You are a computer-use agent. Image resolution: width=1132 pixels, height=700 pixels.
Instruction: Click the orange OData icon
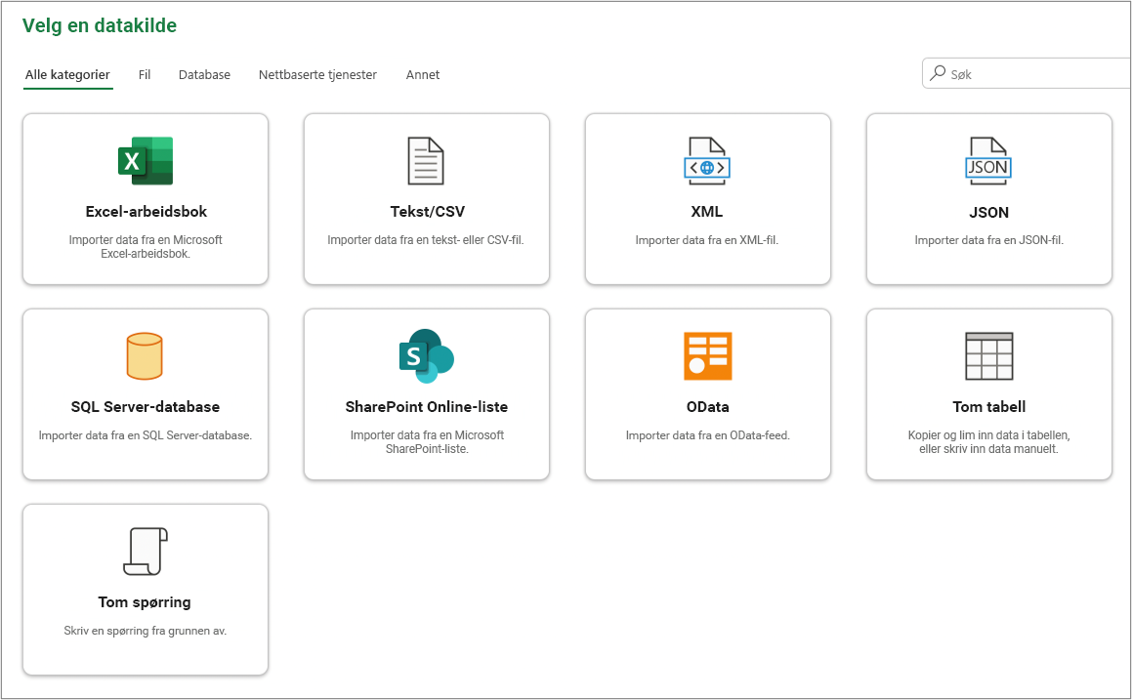point(707,355)
